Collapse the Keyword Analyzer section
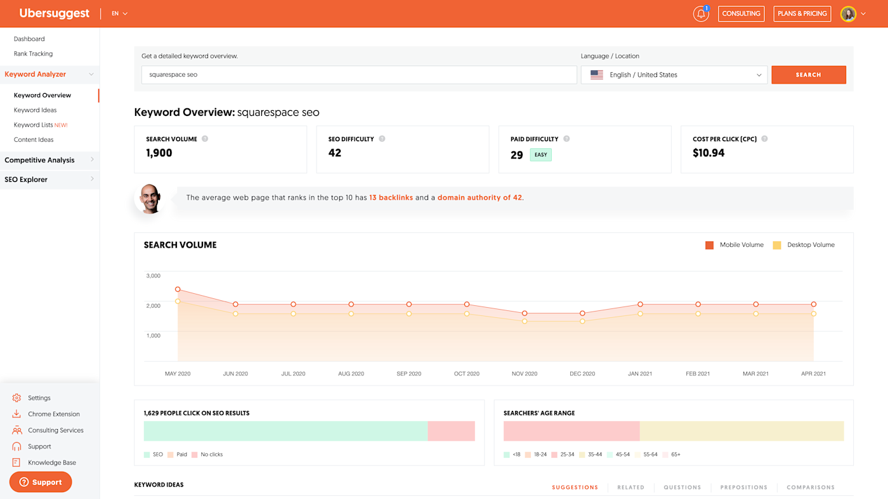The image size is (888, 499). 49,74
